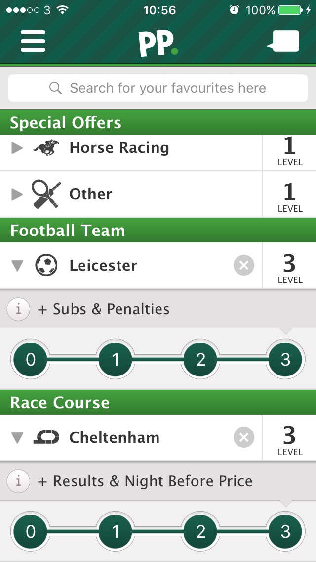Collapse the Leicester football team row
This screenshot has width=316, height=562.
(x=17, y=266)
